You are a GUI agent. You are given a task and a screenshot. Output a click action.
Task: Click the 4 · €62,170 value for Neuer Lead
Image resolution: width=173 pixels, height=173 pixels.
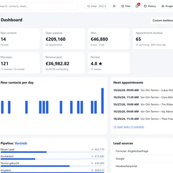98,149
